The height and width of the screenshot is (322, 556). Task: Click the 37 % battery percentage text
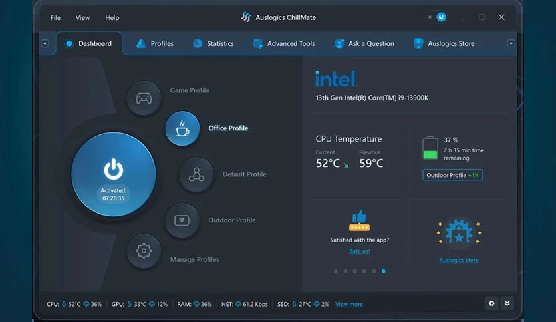451,140
